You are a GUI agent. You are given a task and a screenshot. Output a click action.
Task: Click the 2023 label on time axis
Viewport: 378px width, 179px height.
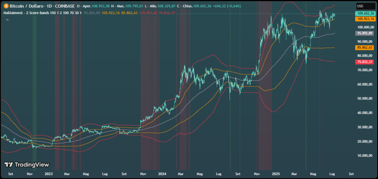coord(48,173)
